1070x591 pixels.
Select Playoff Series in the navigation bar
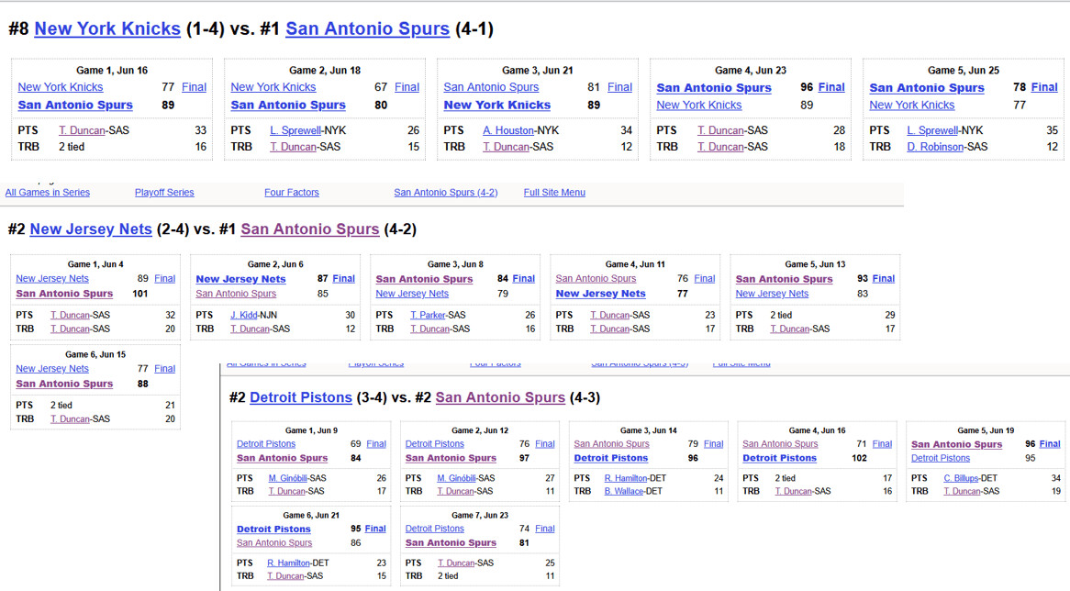[x=164, y=193]
